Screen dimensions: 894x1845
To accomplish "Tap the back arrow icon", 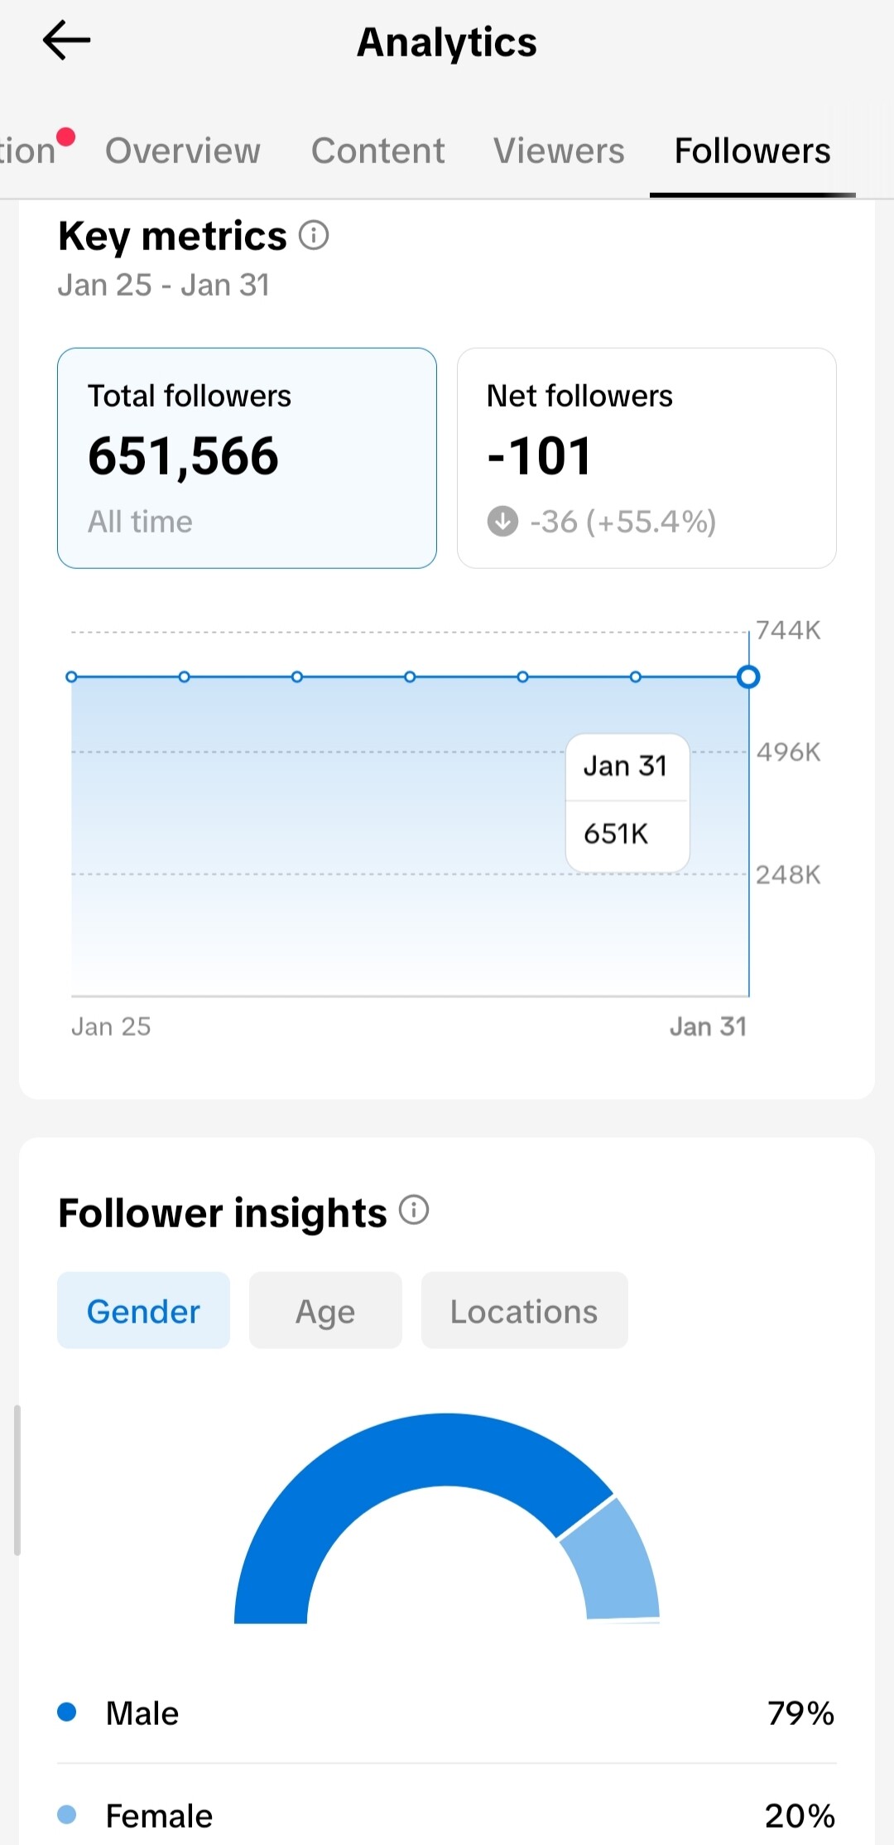I will [66, 41].
